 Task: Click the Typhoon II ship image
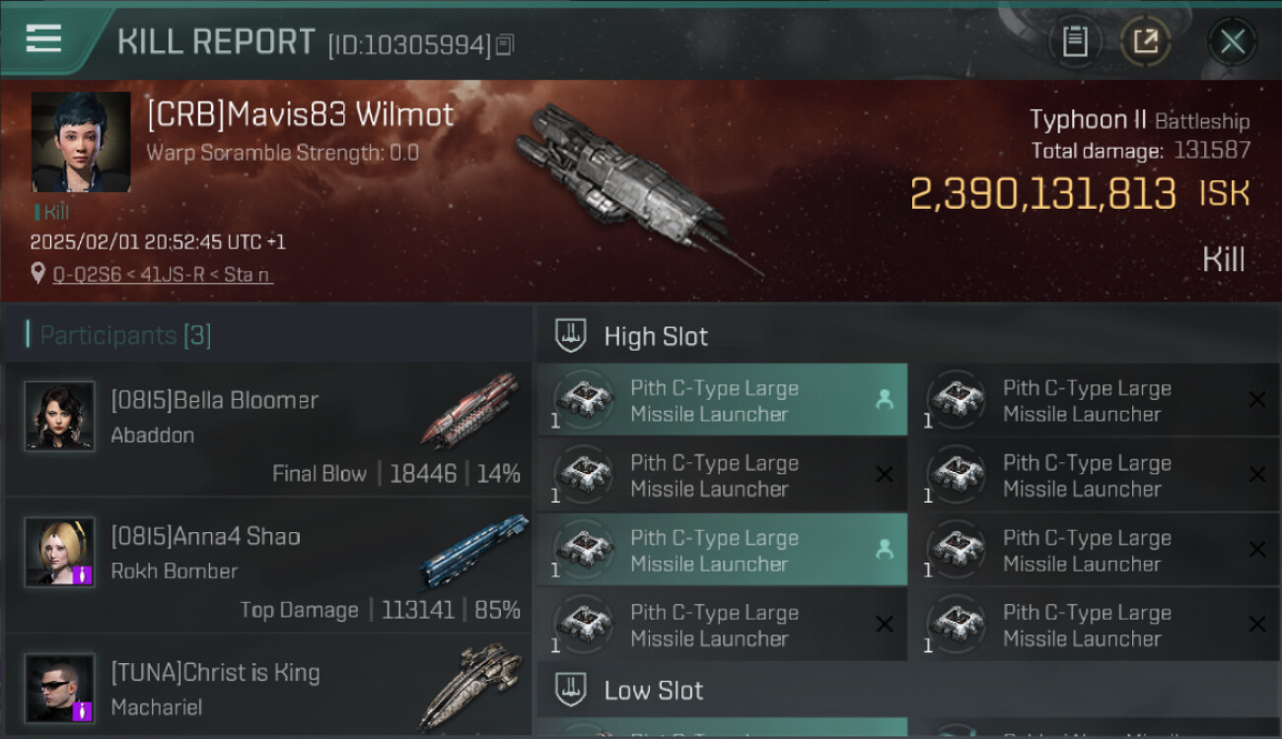[636, 189]
